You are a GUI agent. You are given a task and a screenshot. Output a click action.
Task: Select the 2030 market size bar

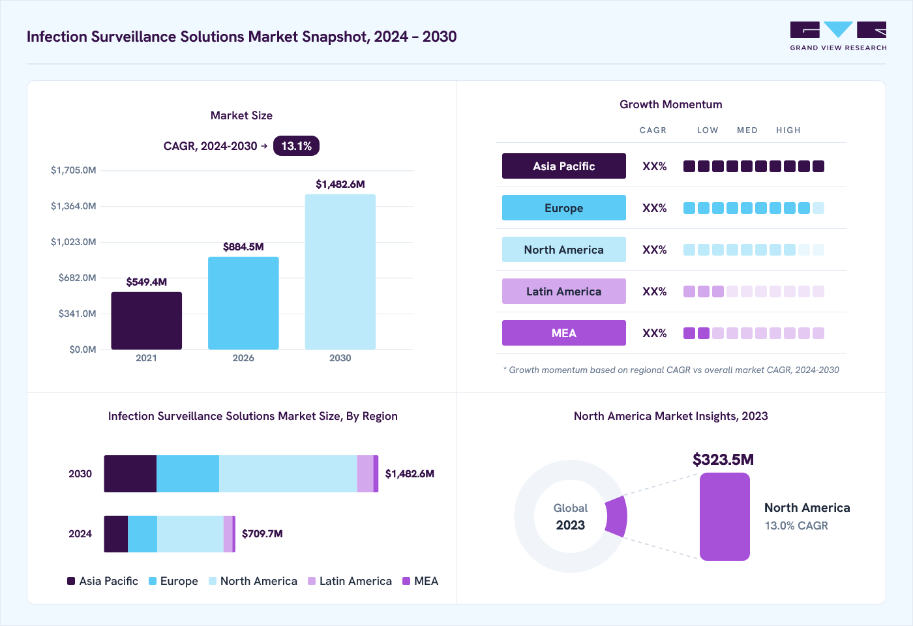point(340,272)
